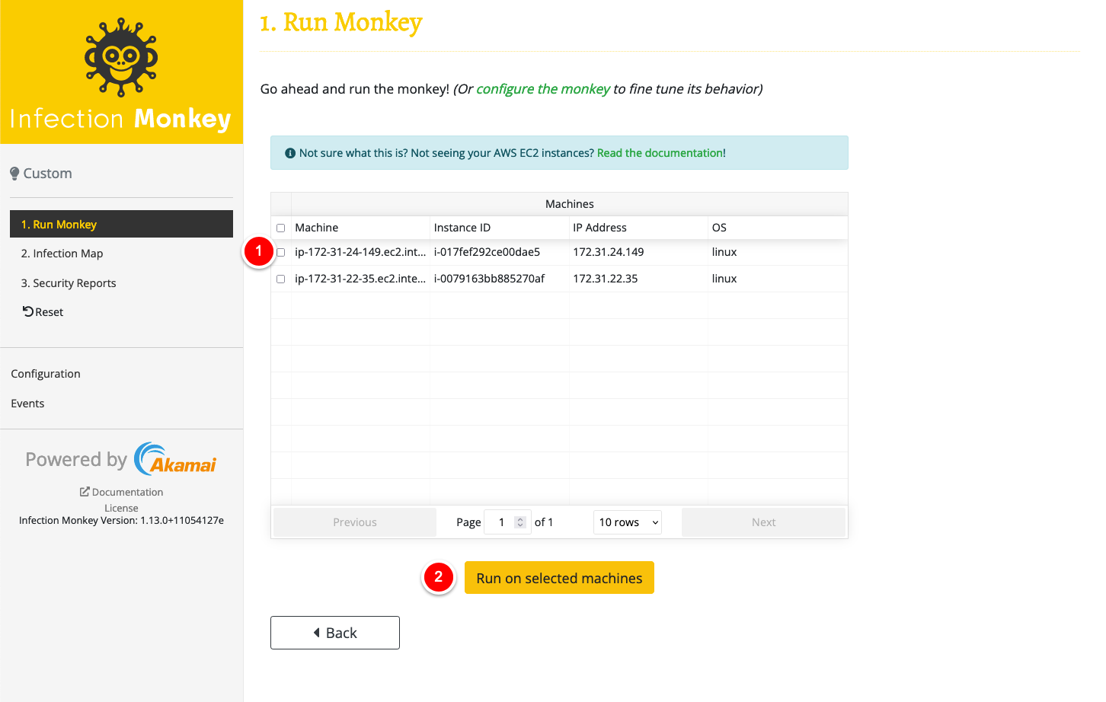Click red step marker number 1
The height and width of the screenshot is (702, 1106).
pyautogui.click(x=259, y=251)
